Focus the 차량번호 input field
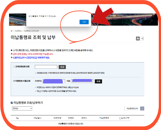 [54, 81]
